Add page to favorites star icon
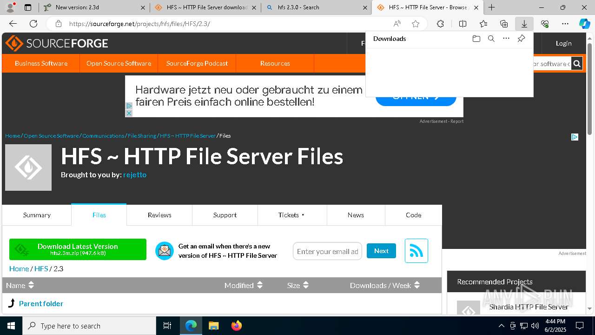The image size is (595, 335). point(416,24)
